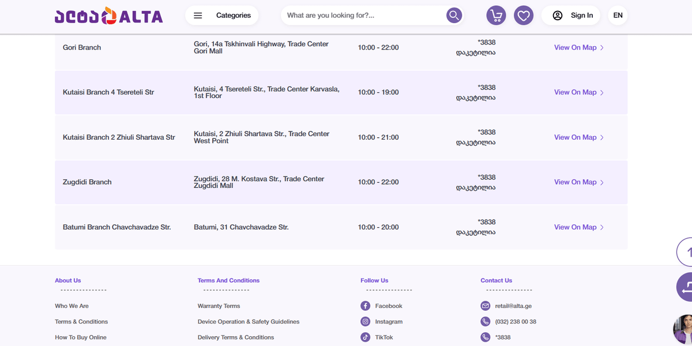
Task: Click the (032) 238 00 38 phone number
Action: 516,322
